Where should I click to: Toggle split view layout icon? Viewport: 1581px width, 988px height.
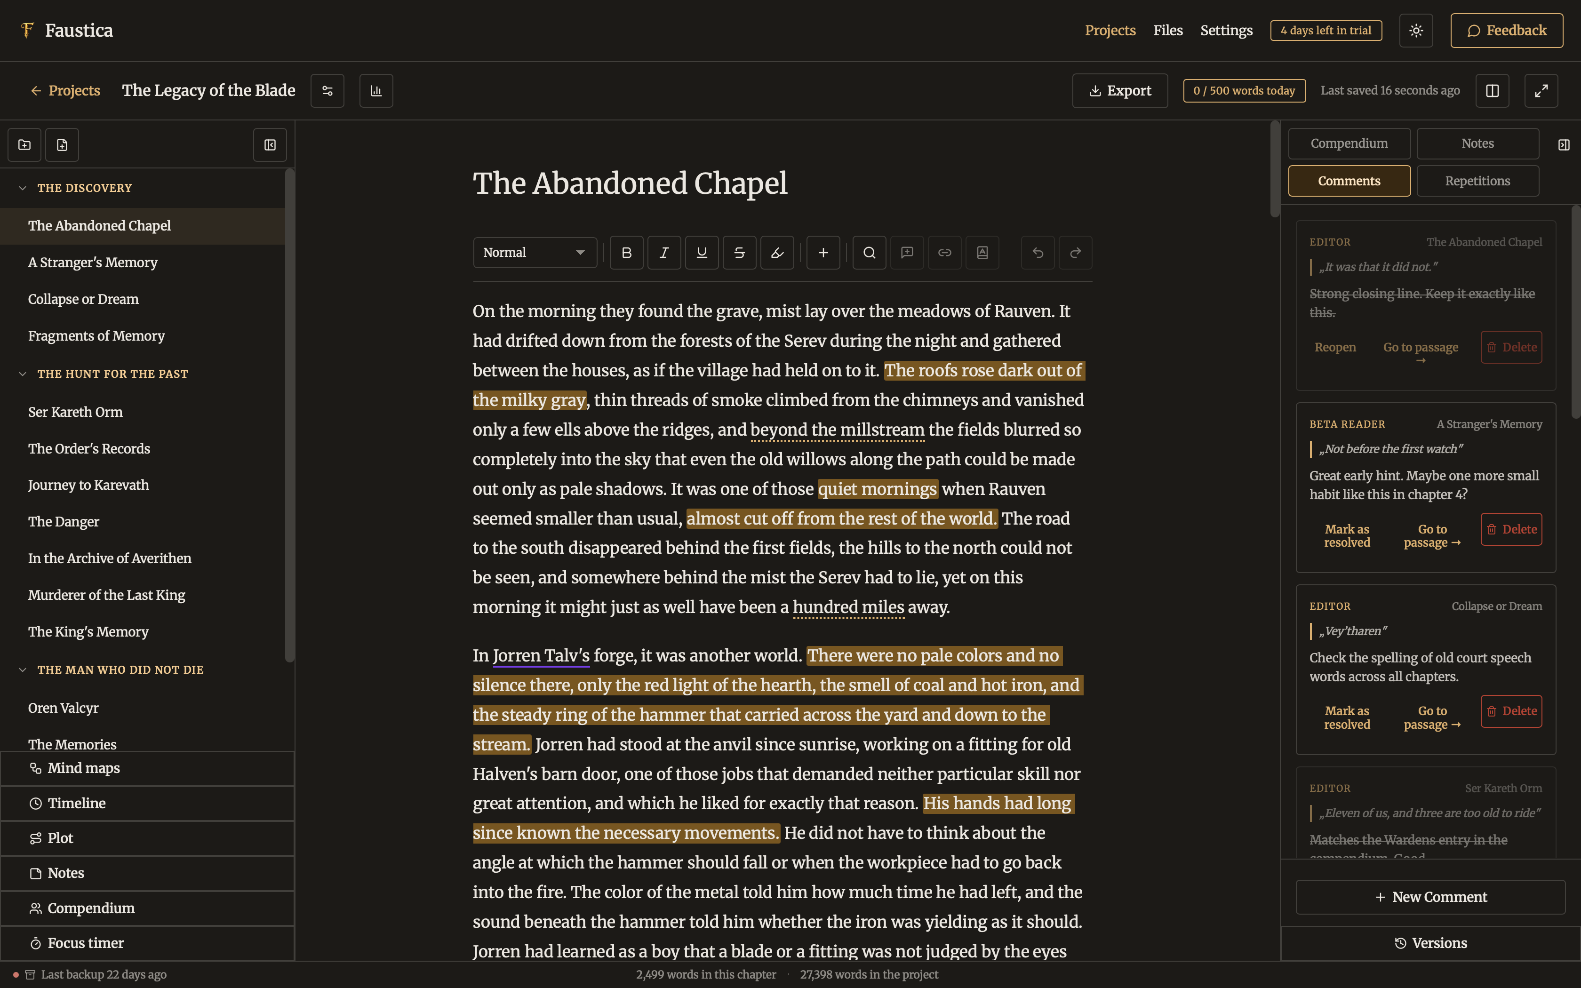pos(1492,91)
